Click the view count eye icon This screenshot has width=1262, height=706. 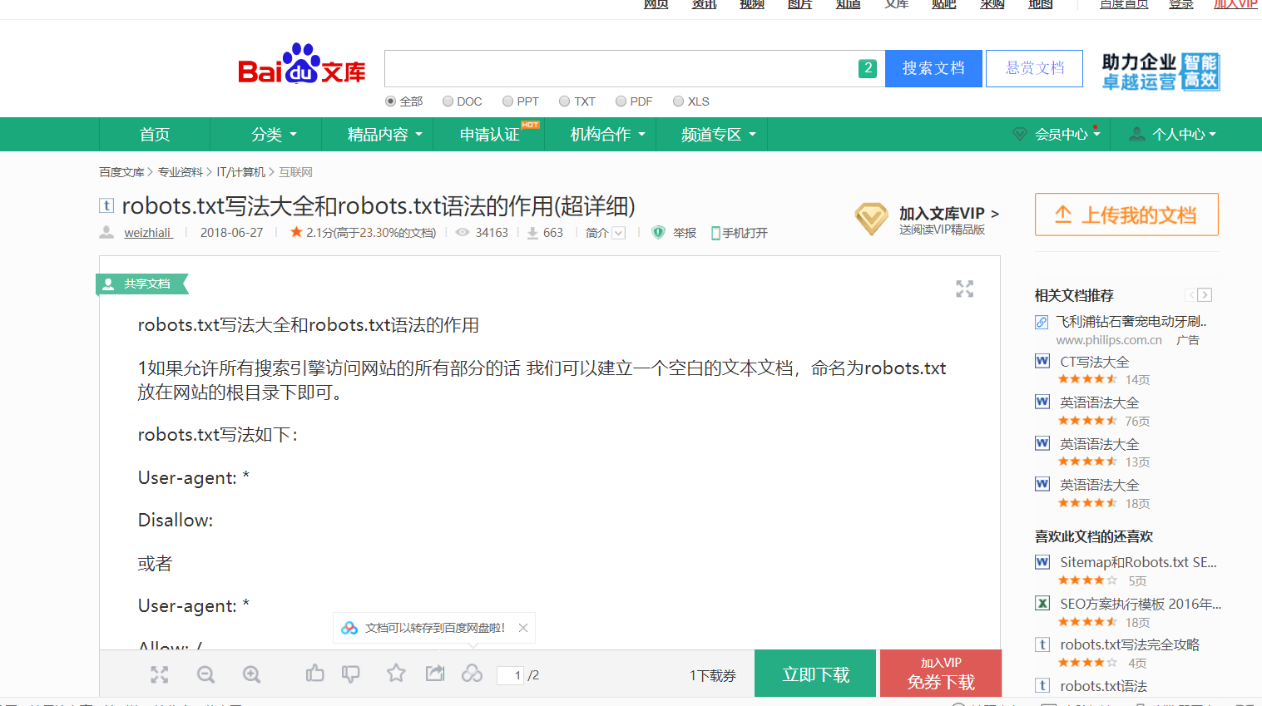463,233
